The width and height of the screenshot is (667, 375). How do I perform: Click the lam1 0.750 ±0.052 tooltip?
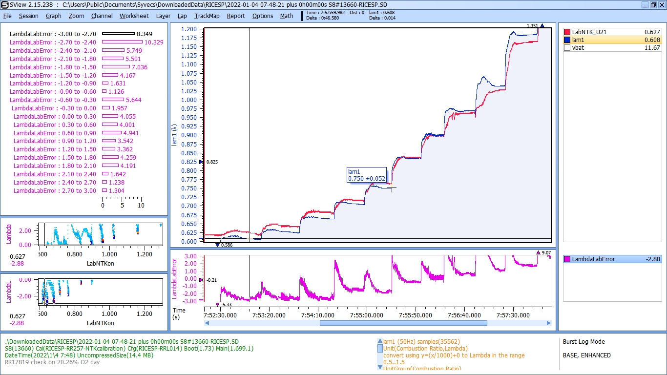click(x=366, y=175)
